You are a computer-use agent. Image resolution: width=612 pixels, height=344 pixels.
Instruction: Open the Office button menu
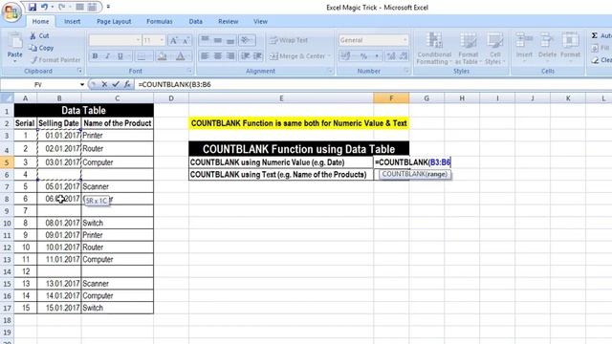pyautogui.click(x=11, y=12)
